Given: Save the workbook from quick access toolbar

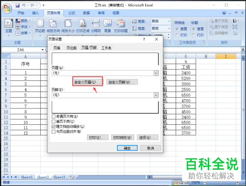Looking at the screenshot, I should tap(17, 5).
